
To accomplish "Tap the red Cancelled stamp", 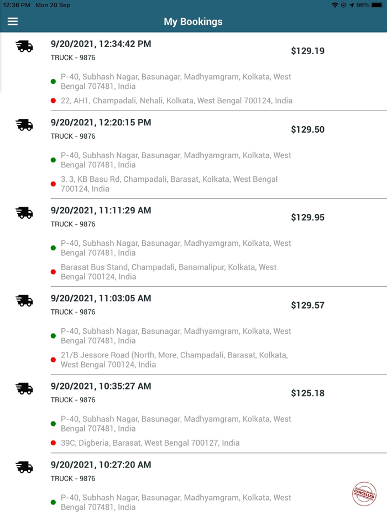I will pyautogui.click(x=364, y=494).
